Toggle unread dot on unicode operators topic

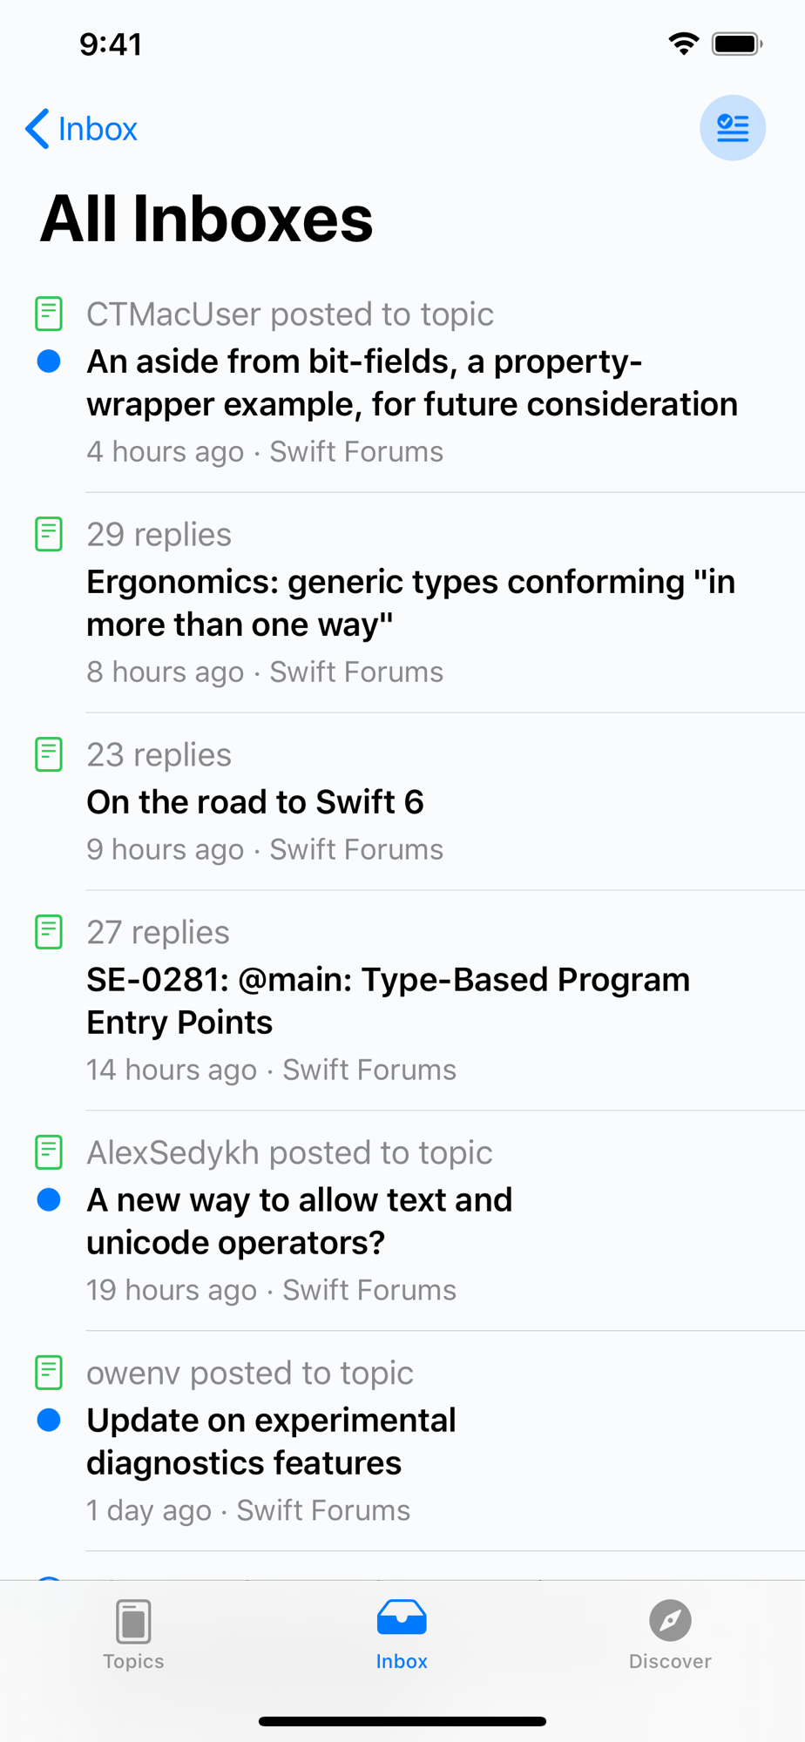coord(49,1200)
